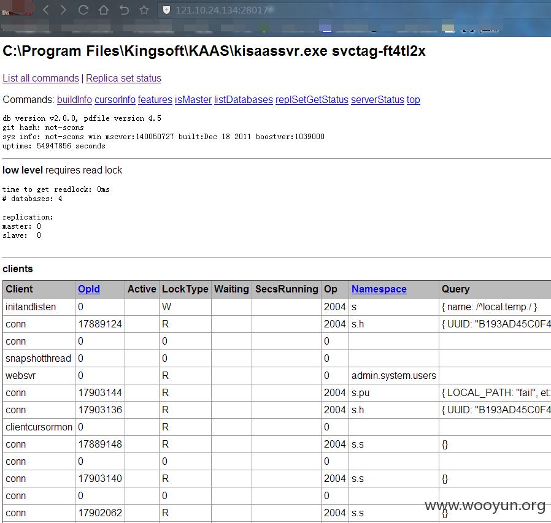
Task: Run the cursorInfo command link
Action: pyautogui.click(x=115, y=100)
